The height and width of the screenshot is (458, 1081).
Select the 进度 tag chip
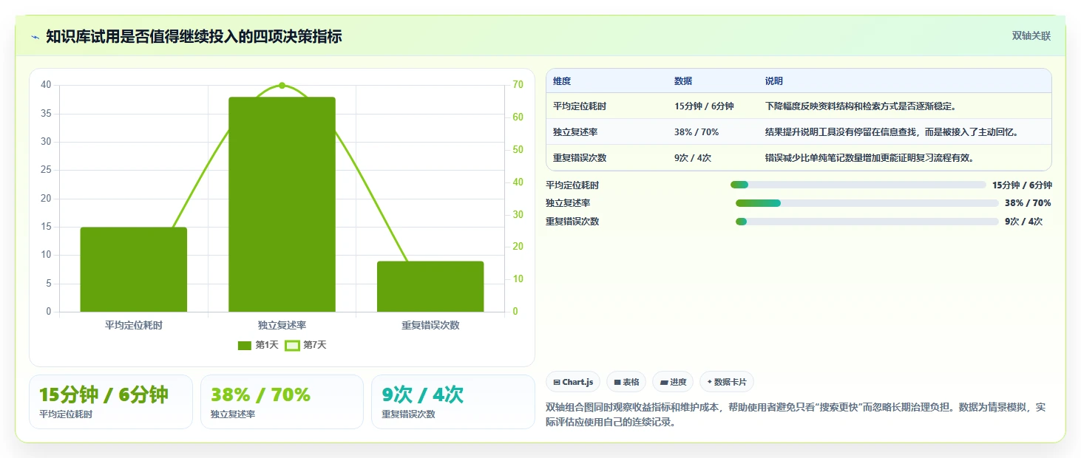pyautogui.click(x=673, y=382)
